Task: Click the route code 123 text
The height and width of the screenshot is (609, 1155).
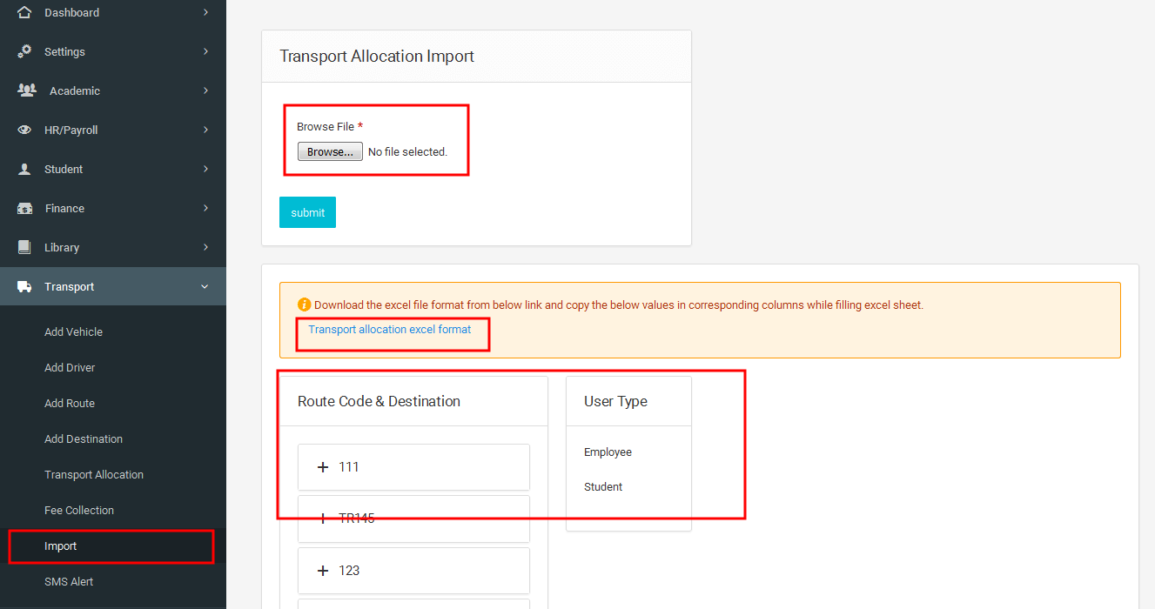Action: point(349,571)
